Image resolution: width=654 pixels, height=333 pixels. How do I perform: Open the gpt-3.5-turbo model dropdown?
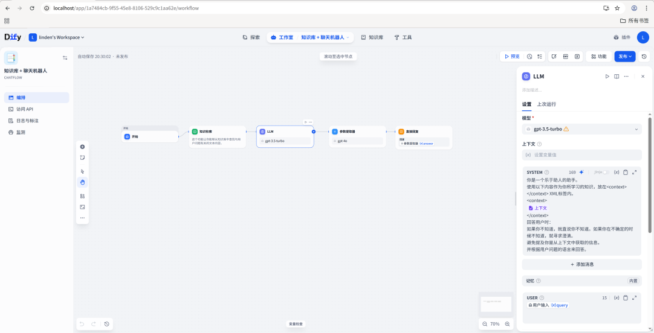[x=581, y=129]
